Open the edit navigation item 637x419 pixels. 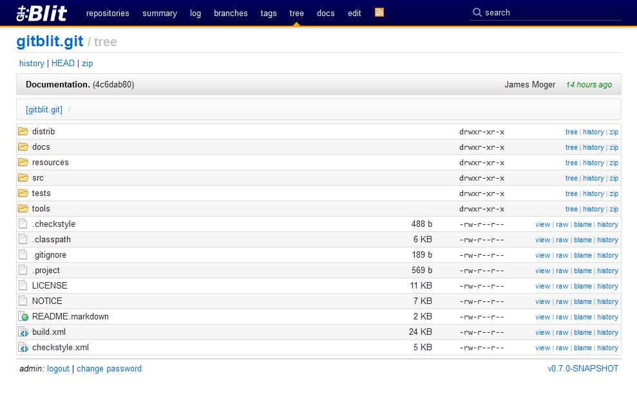click(354, 13)
